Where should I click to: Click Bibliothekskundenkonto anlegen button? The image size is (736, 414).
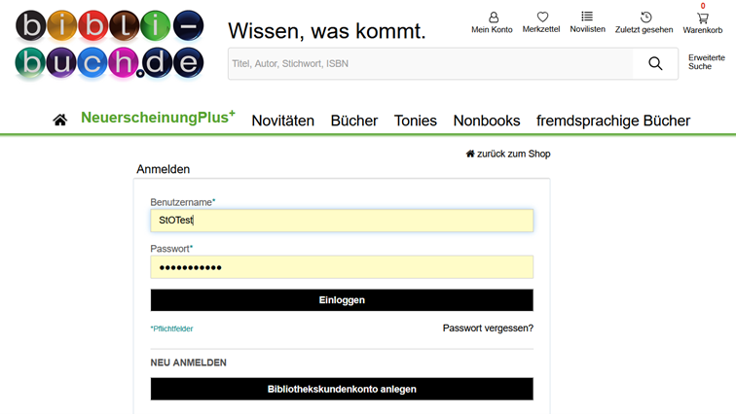click(x=342, y=389)
